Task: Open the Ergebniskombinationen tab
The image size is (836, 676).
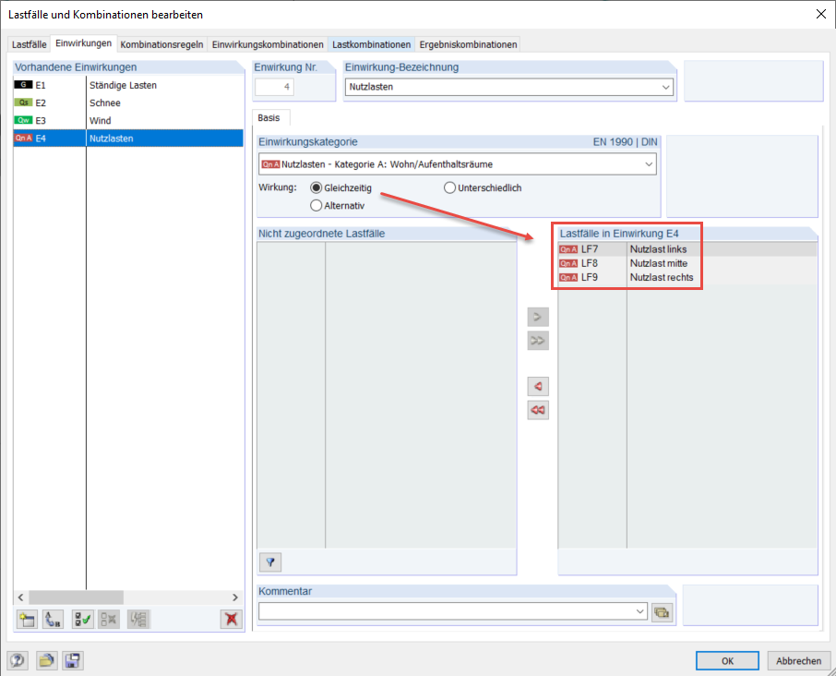Action: coord(468,44)
